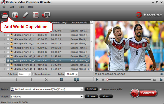Viewport: 164px width, 104px height.
Task: Expand the Escape Plan>2_1 row triangle
Action: tap(5, 35)
